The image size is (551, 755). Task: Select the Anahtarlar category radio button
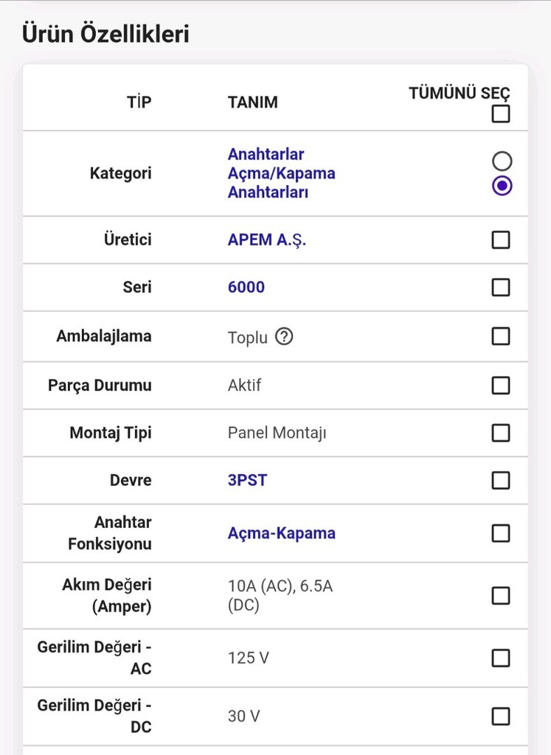click(502, 161)
